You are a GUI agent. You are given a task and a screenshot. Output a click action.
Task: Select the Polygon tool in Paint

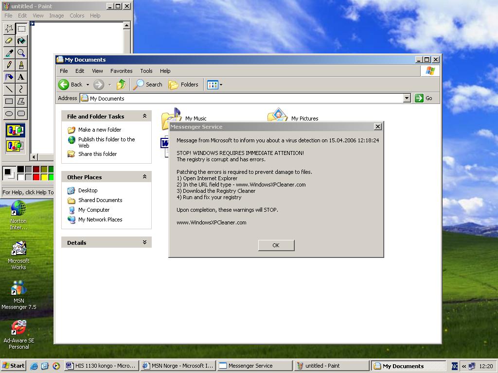21,101
